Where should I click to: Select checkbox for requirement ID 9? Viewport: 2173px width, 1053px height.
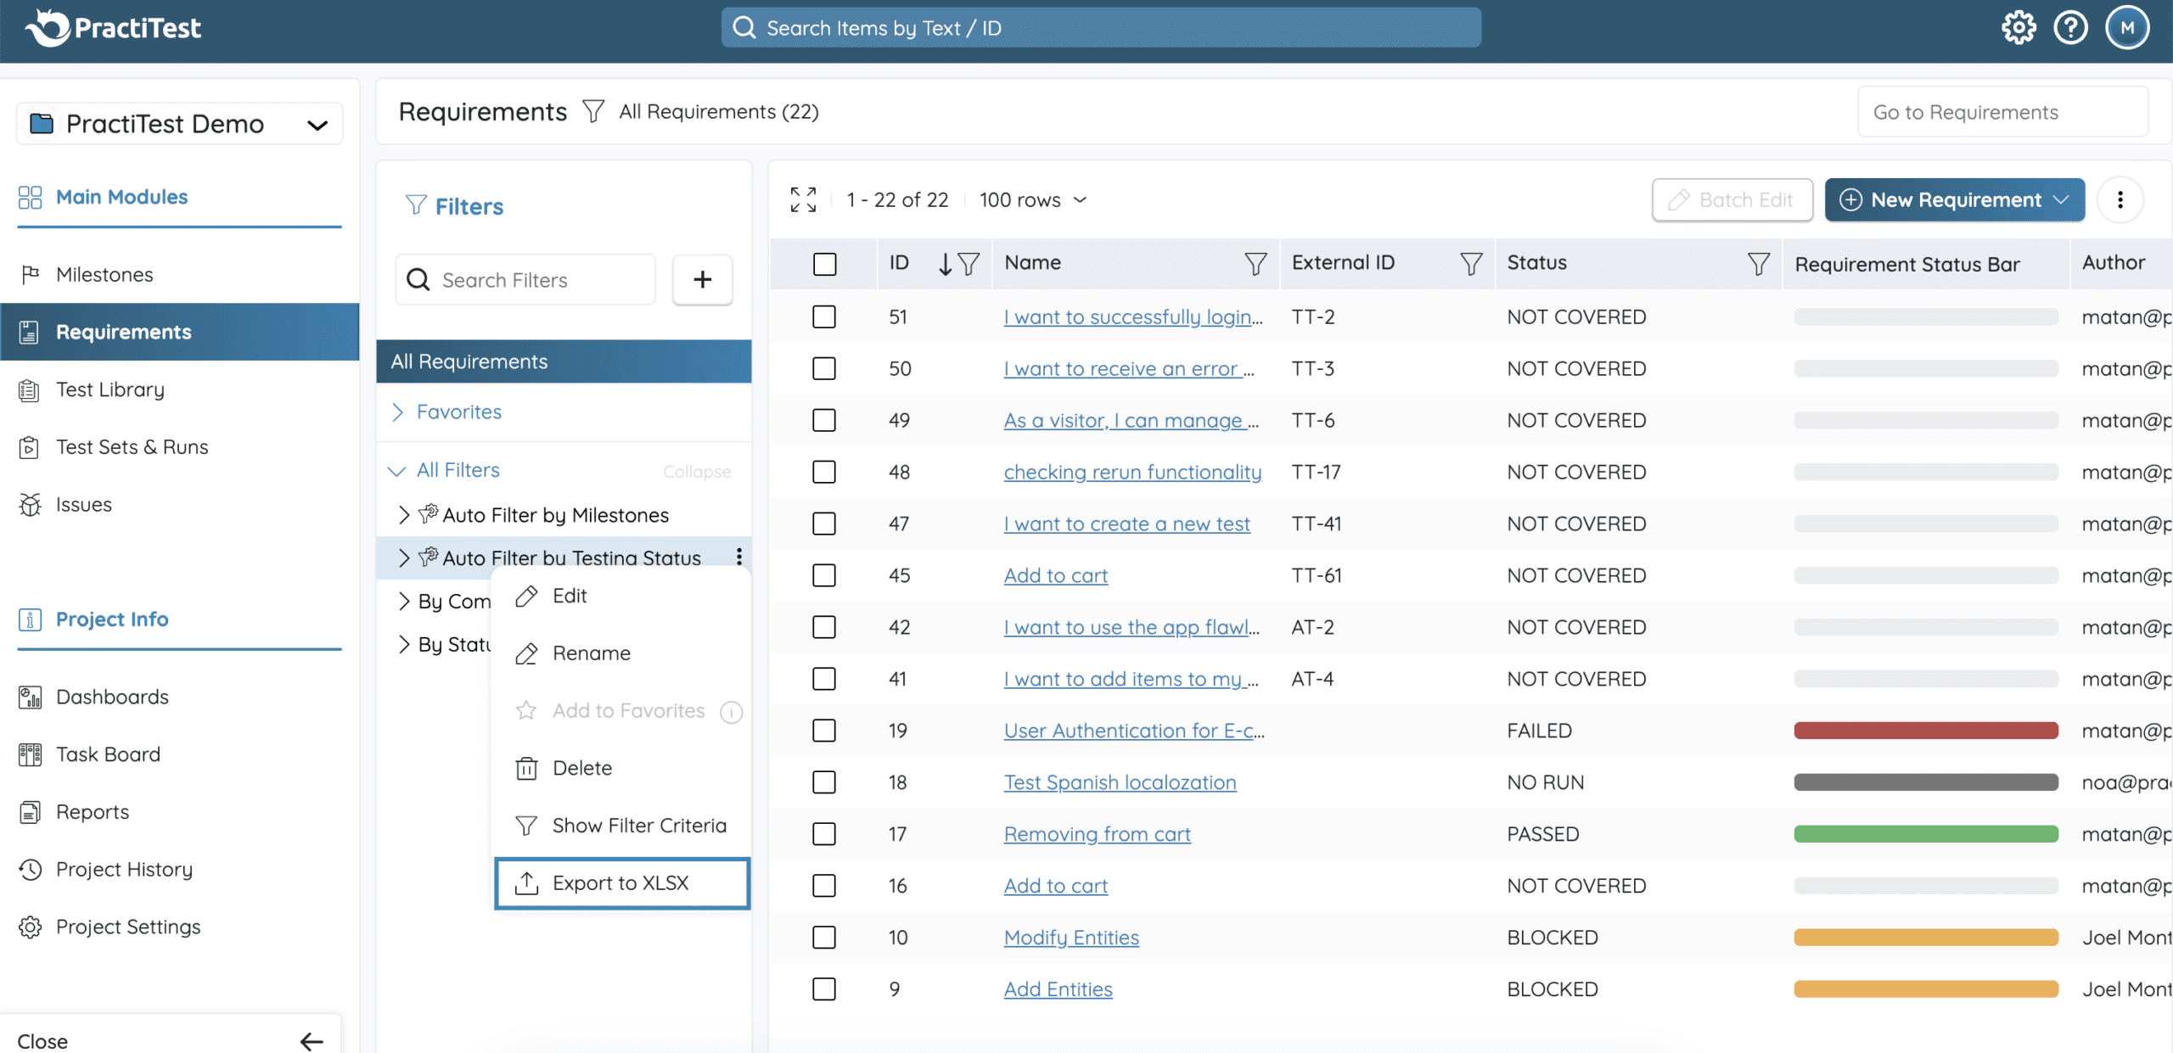point(823,989)
